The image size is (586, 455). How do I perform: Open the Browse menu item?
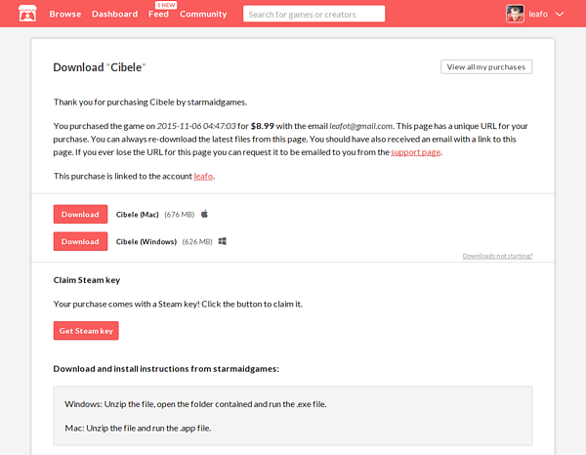coord(65,15)
